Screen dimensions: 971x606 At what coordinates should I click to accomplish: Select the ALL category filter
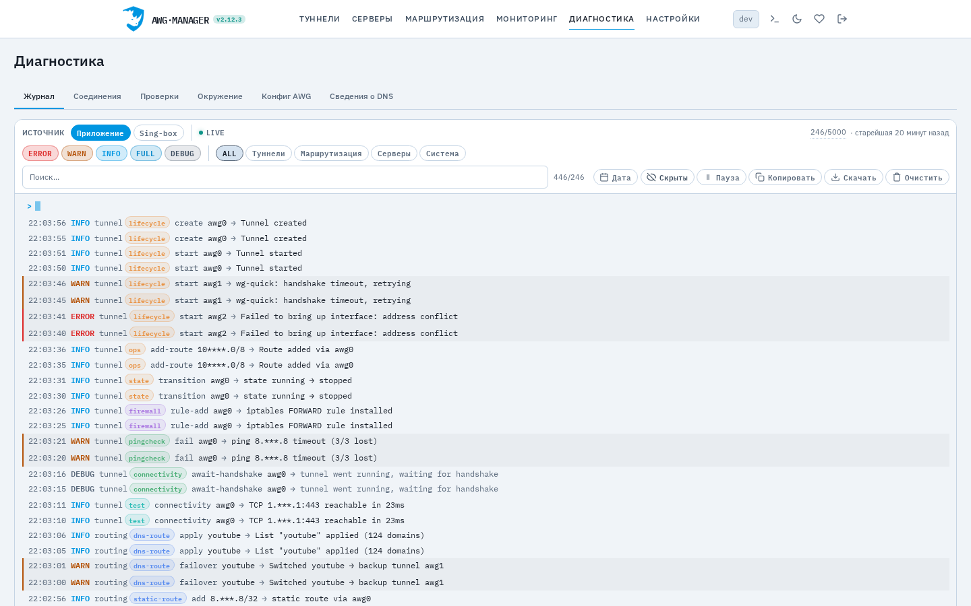pyautogui.click(x=229, y=154)
